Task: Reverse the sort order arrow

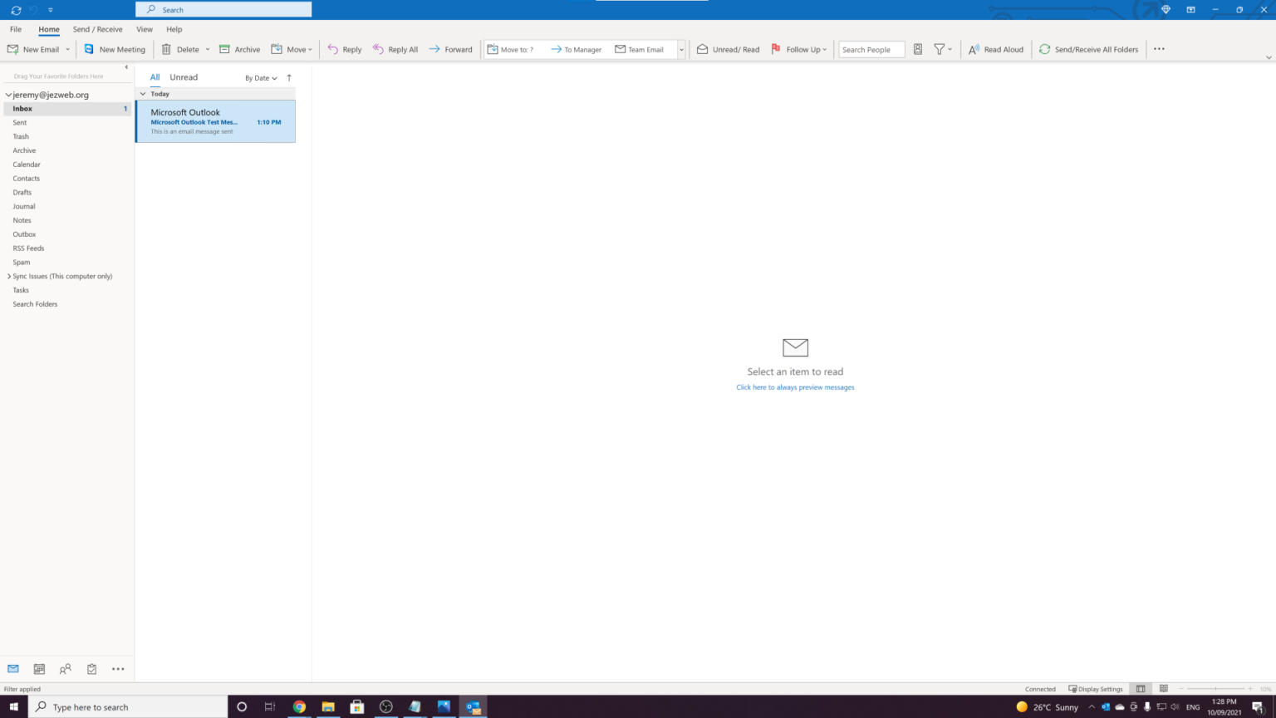Action: pyautogui.click(x=289, y=78)
